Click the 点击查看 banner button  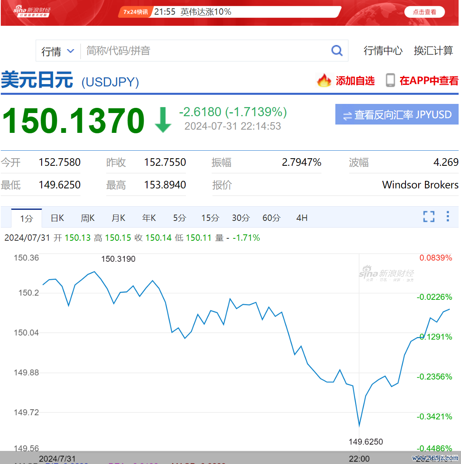[424, 12]
